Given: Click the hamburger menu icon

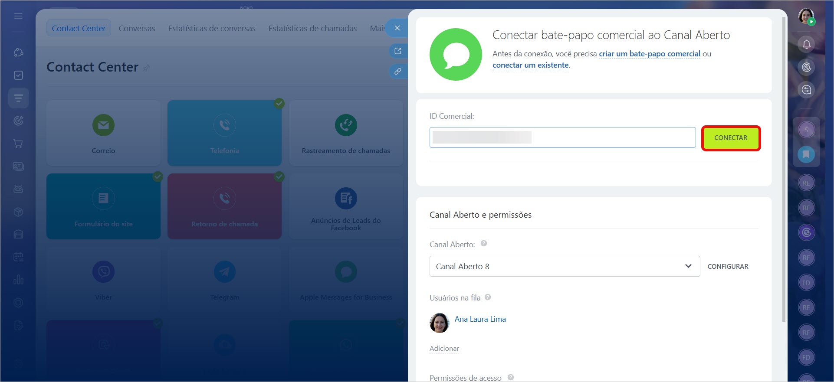Looking at the screenshot, I should (18, 16).
